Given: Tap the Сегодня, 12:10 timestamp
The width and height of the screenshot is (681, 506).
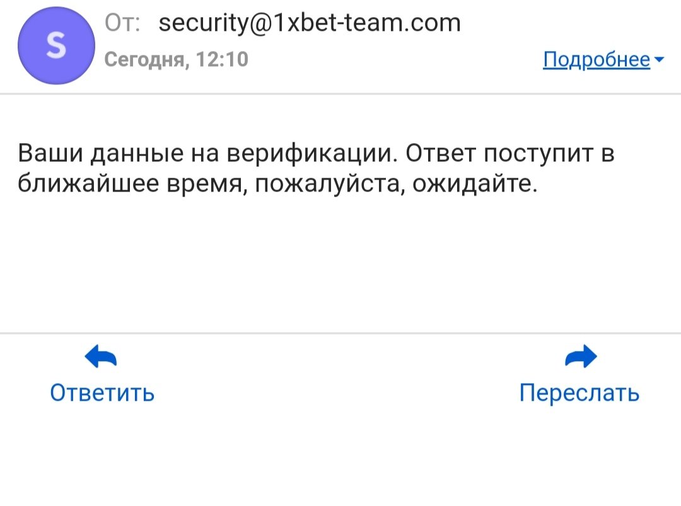Looking at the screenshot, I should (x=176, y=60).
